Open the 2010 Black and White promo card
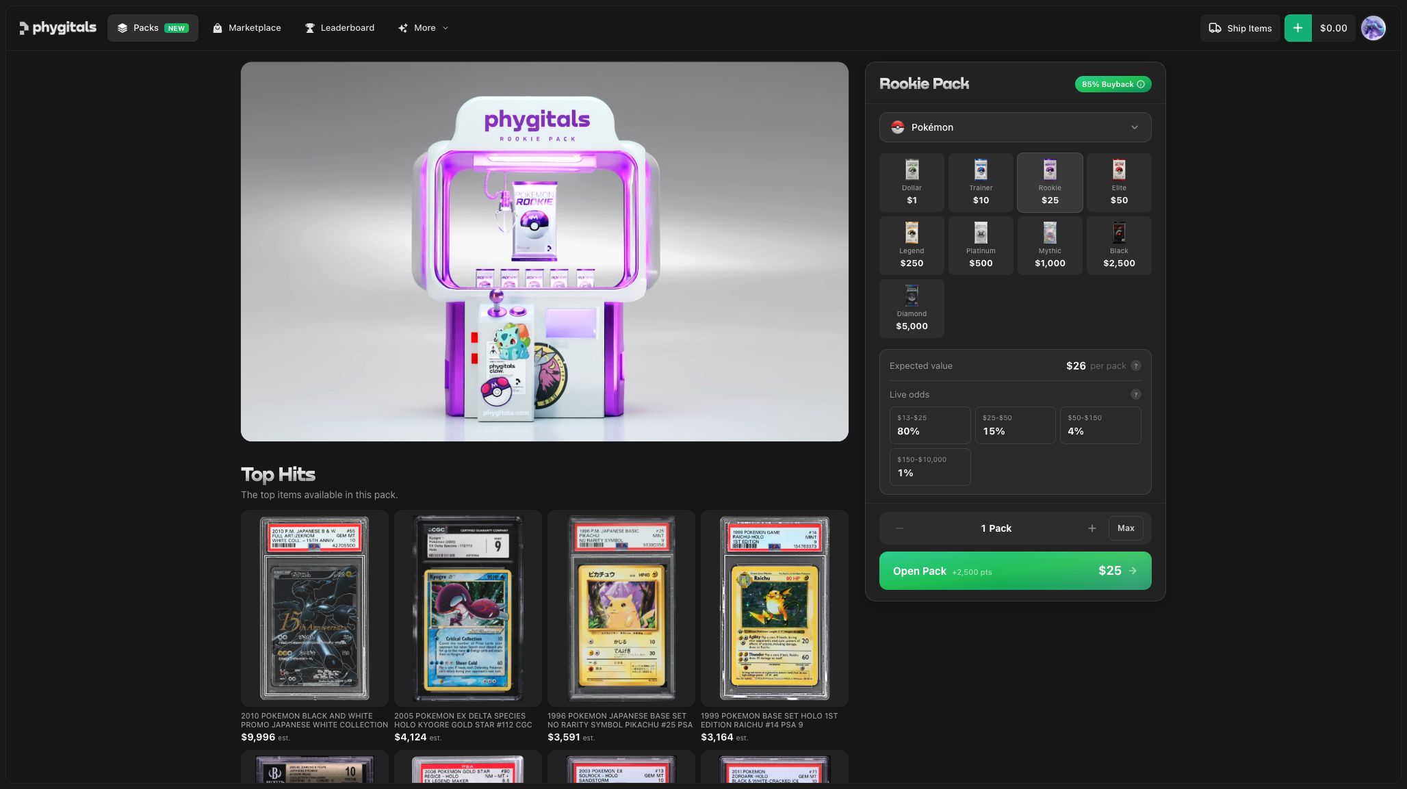Screen dimensions: 1407x789 pyautogui.click(x=315, y=608)
